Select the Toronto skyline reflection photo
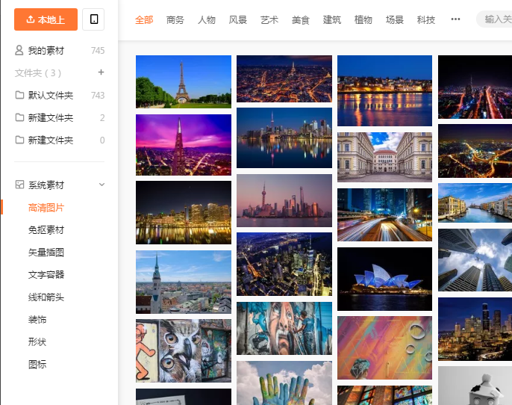The height and width of the screenshot is (405, 512). tap(284, 138)
